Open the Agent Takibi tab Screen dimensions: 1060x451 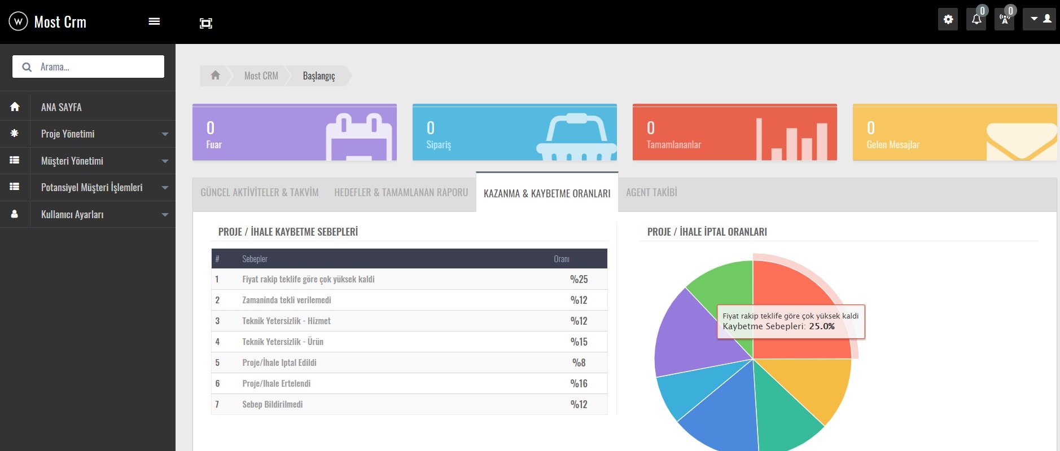pyautogui.click(x=651, y=193)
